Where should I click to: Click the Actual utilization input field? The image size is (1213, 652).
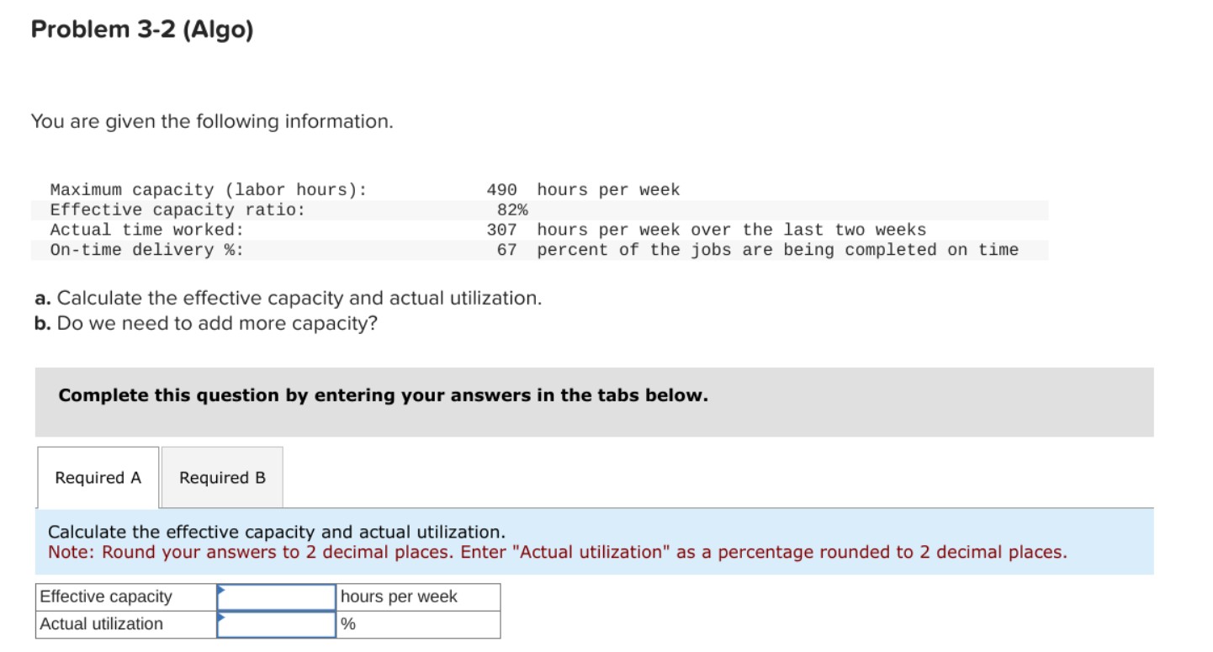click(x=276, y=624)
